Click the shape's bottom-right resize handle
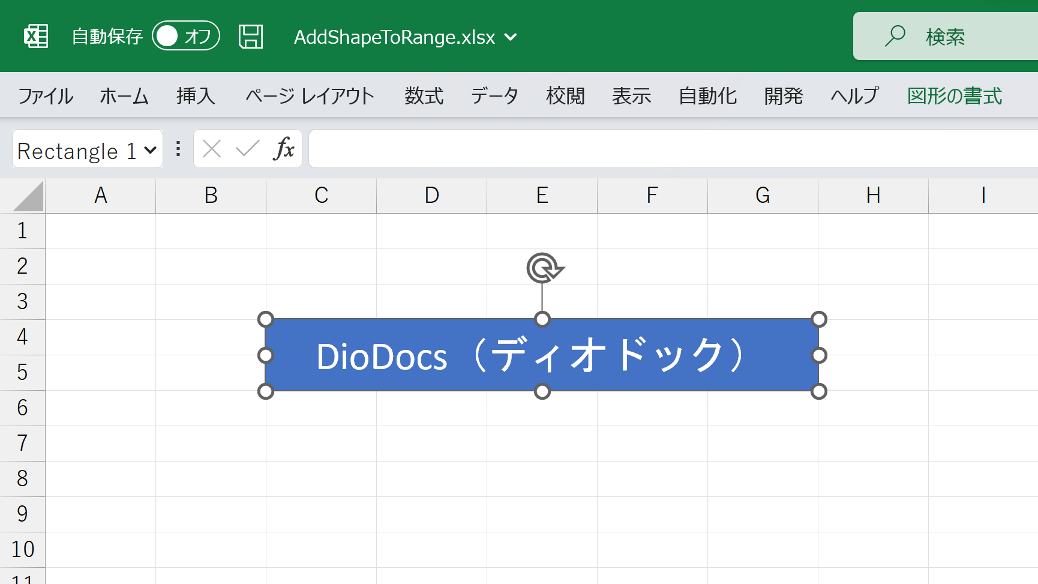This screenshot has width=1038, height=584. (819, 391)
